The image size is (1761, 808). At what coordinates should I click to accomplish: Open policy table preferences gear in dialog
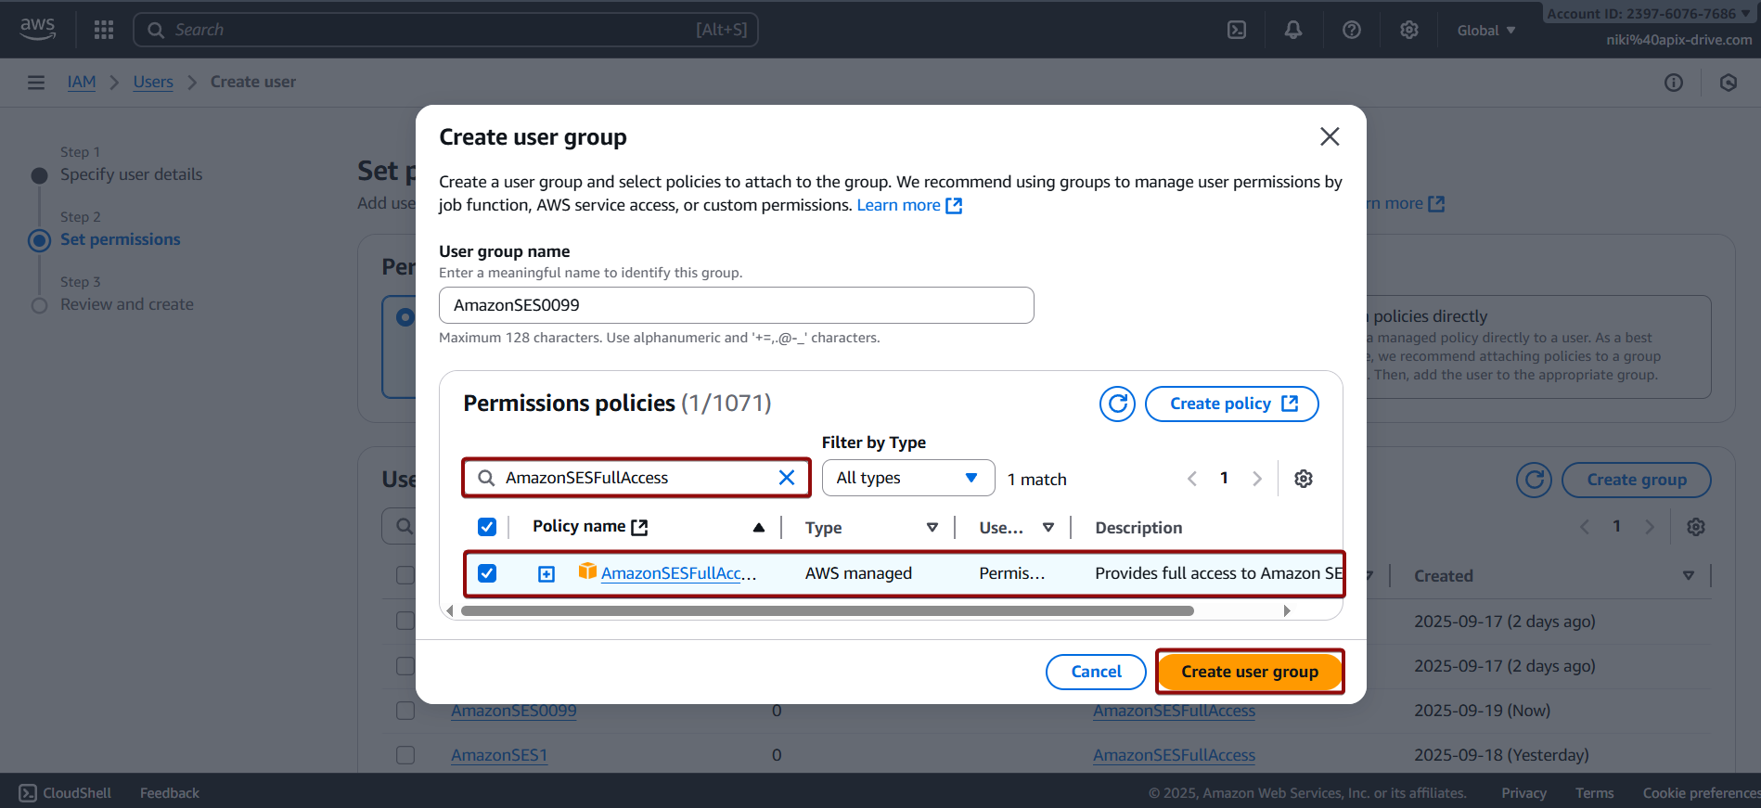coord(1304,479)
